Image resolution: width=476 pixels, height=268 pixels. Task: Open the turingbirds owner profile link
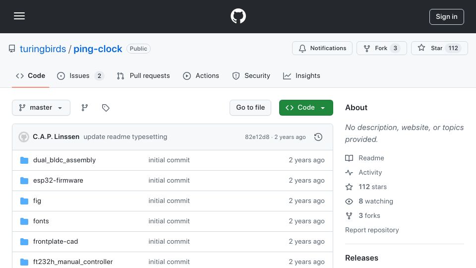pos(43,49)
